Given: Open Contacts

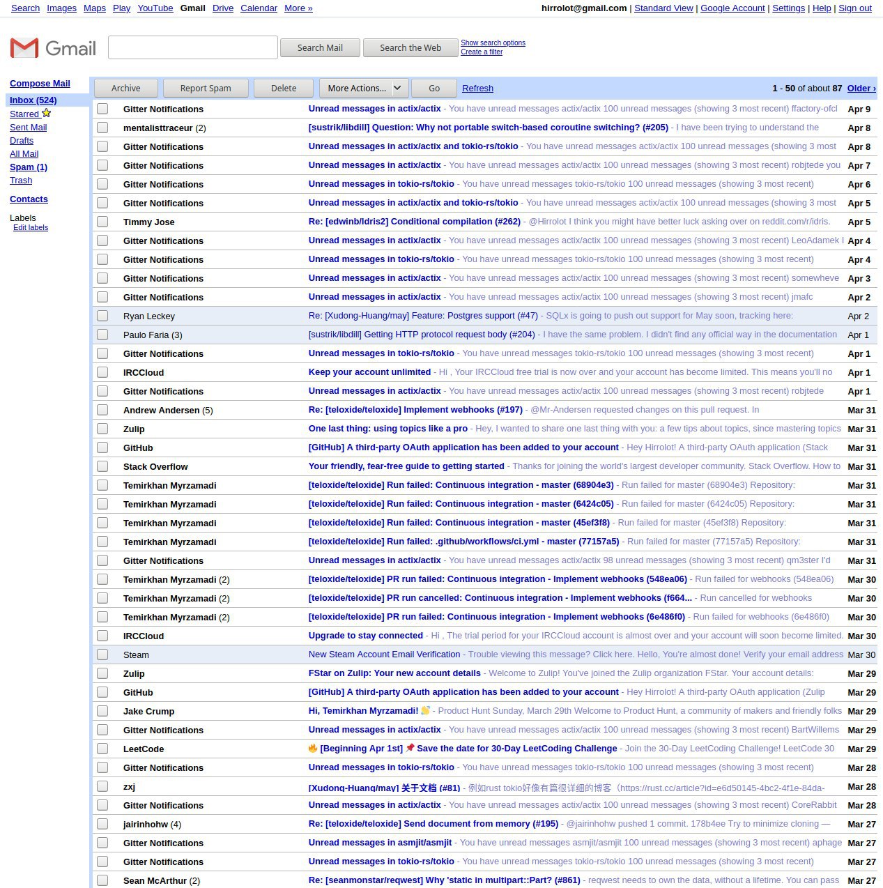Looking at the screenshot, I should (29, 199).
